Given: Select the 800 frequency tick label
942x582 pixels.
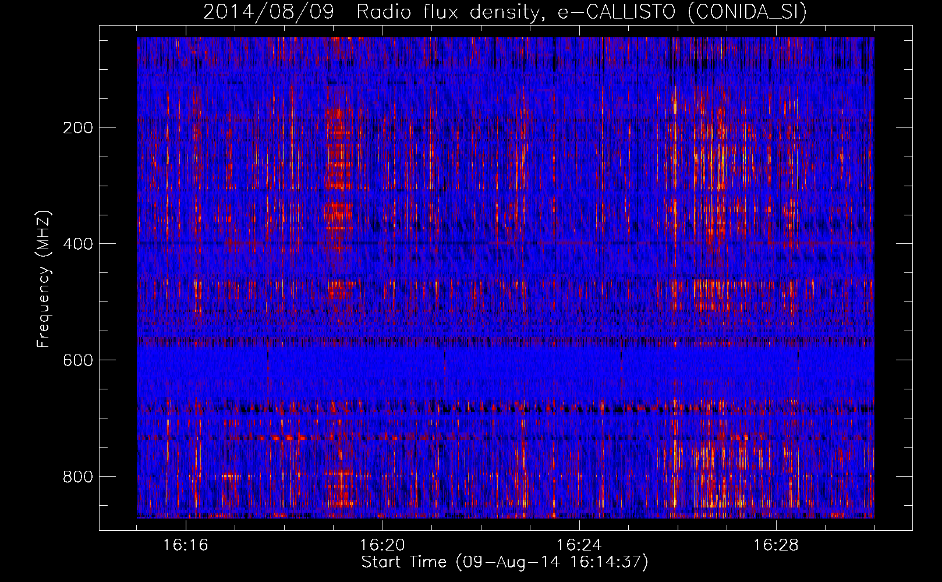Looking at the screenshot, I should pos(77,477).
